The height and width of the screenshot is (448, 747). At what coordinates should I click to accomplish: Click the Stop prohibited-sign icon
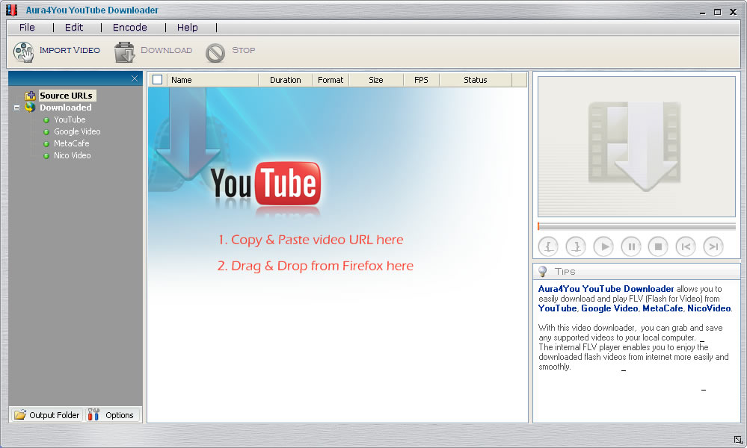(215, 52)
